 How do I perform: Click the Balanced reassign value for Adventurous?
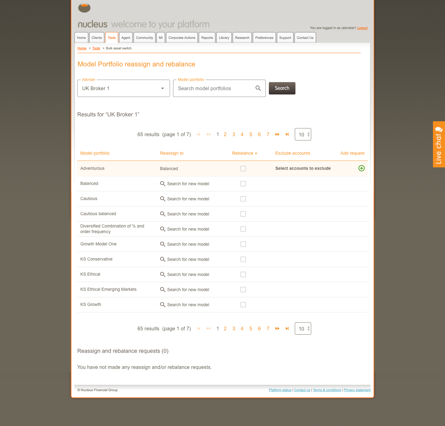[169, 169]
